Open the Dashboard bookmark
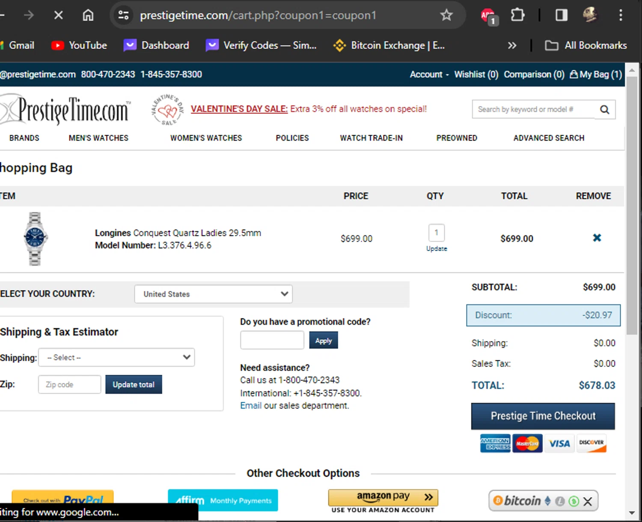This screenshot has height=522, width=642. click(x=156, y=45)
